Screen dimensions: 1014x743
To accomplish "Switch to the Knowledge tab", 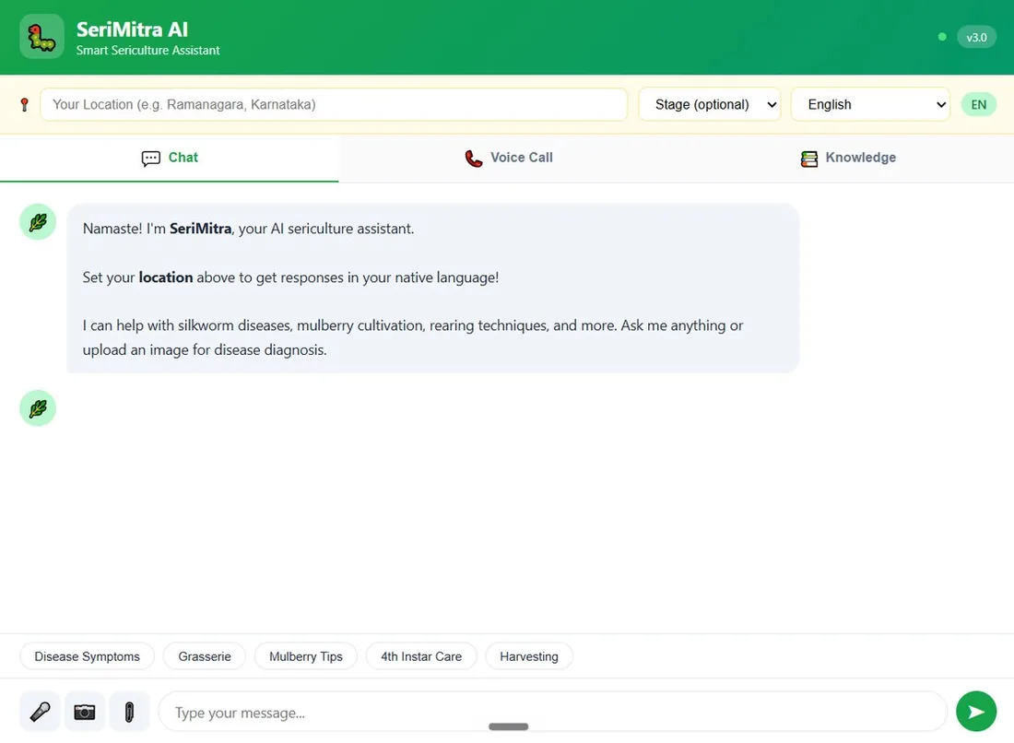I will click(846, 159).
